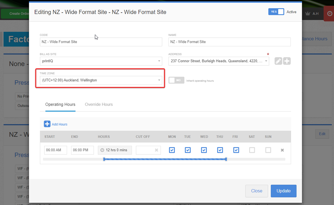
Task: Click the Update button
Action: (283, 191)
